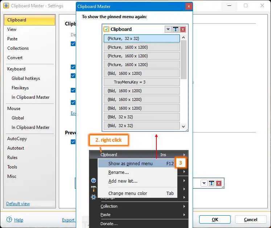Open Mouse settings page
Viewport: 271px width, 228px height.
pos(14,109)
